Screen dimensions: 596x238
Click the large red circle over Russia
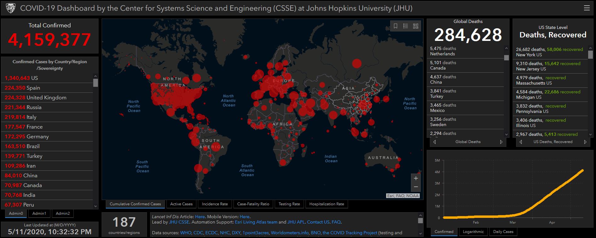(357, 64)
